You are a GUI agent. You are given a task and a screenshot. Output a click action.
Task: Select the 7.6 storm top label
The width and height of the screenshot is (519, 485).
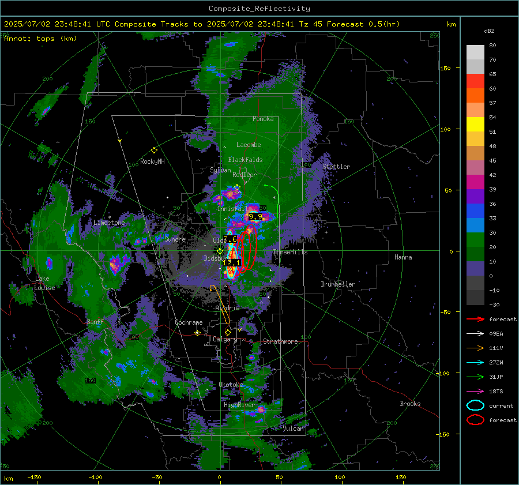click(230, 239)
